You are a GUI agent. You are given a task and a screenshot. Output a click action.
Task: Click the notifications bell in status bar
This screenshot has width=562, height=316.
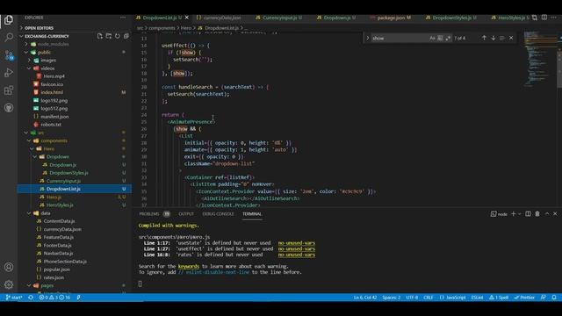(x=554, y=298)
